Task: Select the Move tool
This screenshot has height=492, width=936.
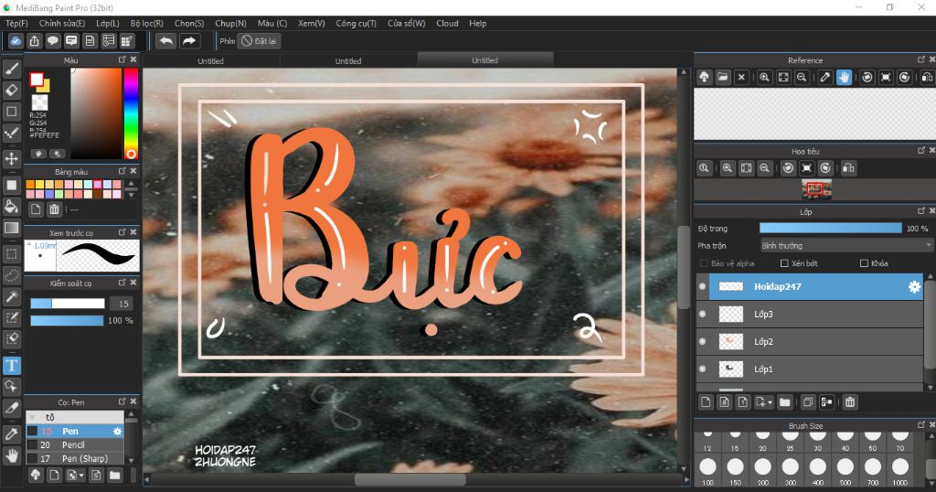Action: (x=11, y=158)
